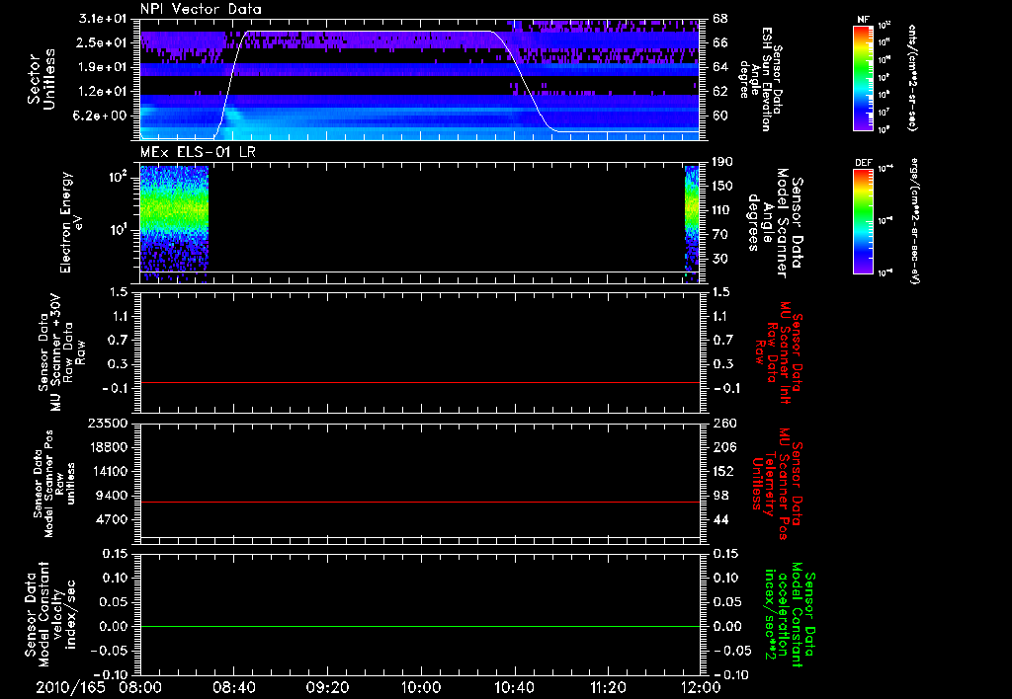Click the 'ergs/(cm**2-sr-sec-eV)' units label
Screen dimensions: 1012x699
tap(912, 219)
